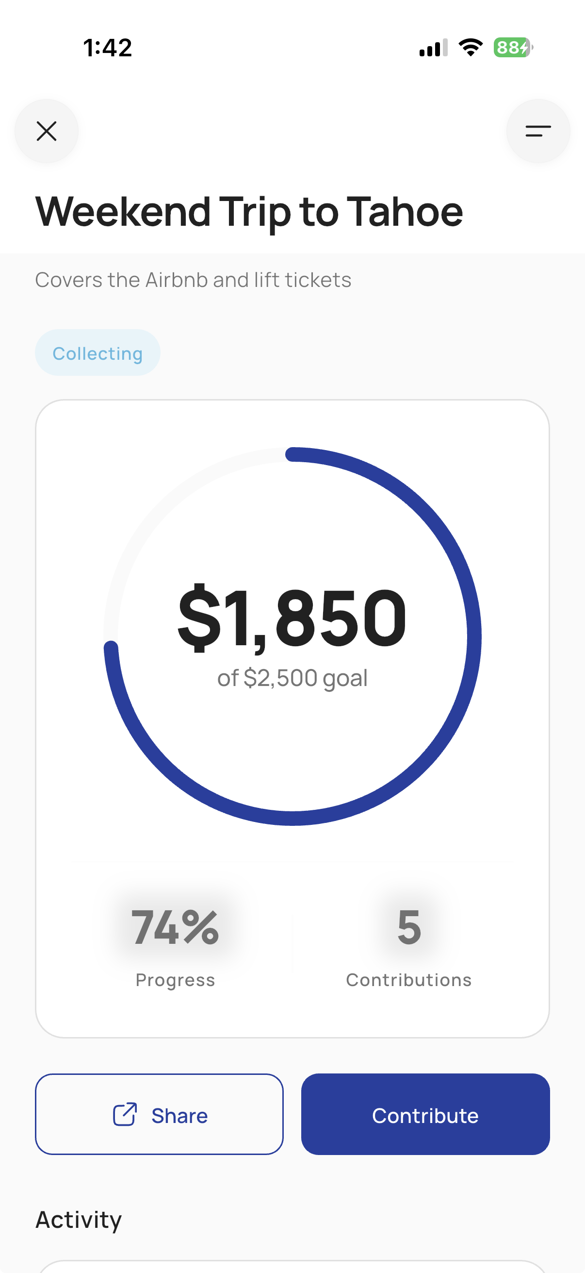Tap the $1,850 collected amount

click(x=292, y=617)
